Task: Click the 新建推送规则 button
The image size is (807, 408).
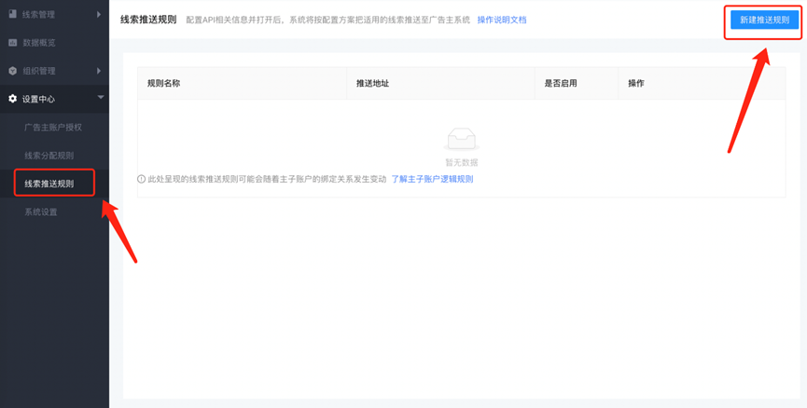Action: tap(764, 20)
